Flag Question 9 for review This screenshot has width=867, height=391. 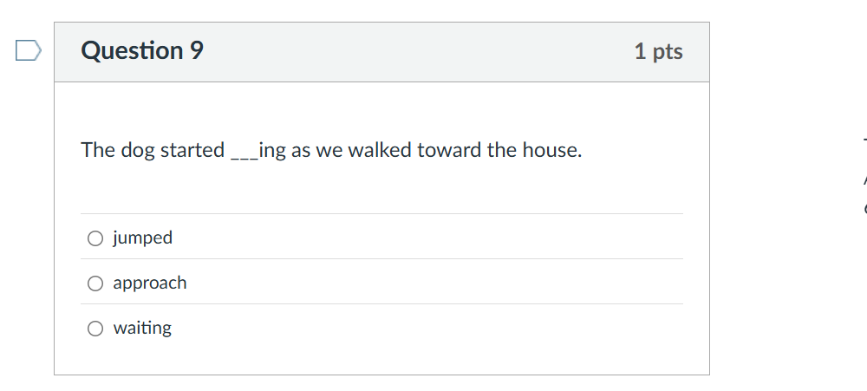[28, 51]
